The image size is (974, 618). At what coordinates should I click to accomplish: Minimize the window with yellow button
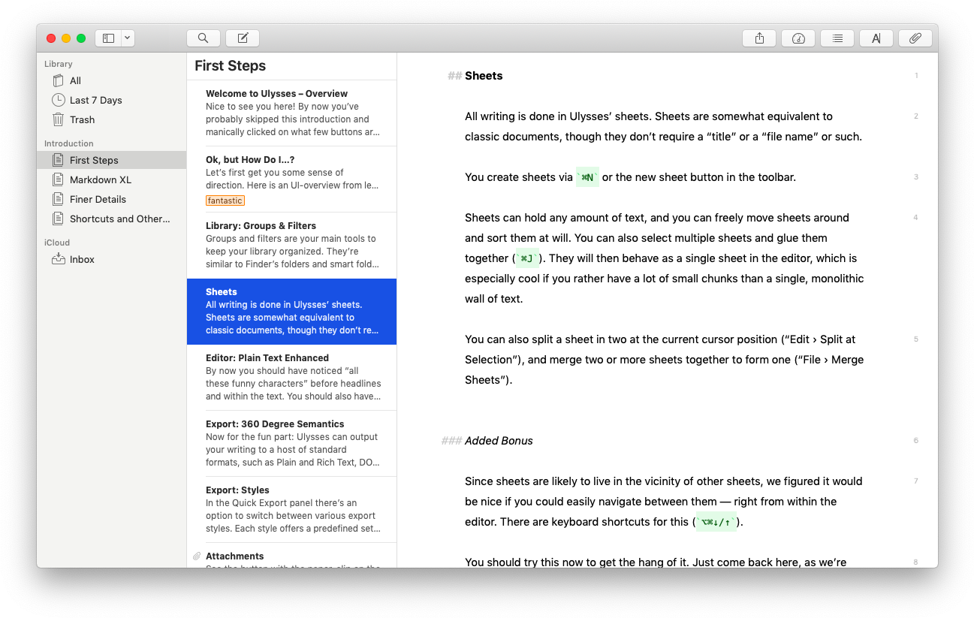66,38
